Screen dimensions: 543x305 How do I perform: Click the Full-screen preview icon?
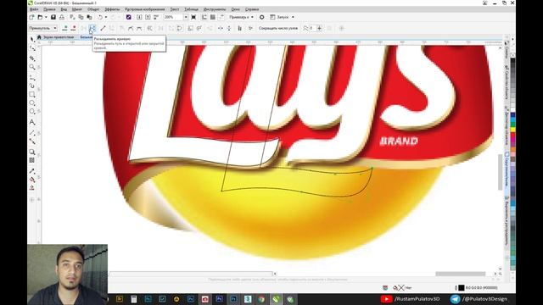pyautogui.click(x=193, y=17)
